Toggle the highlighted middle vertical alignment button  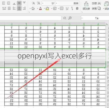coord(19,3)
